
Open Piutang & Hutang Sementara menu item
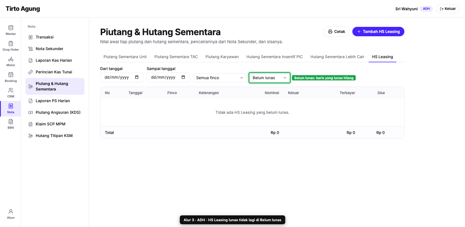tap(55, 86)
